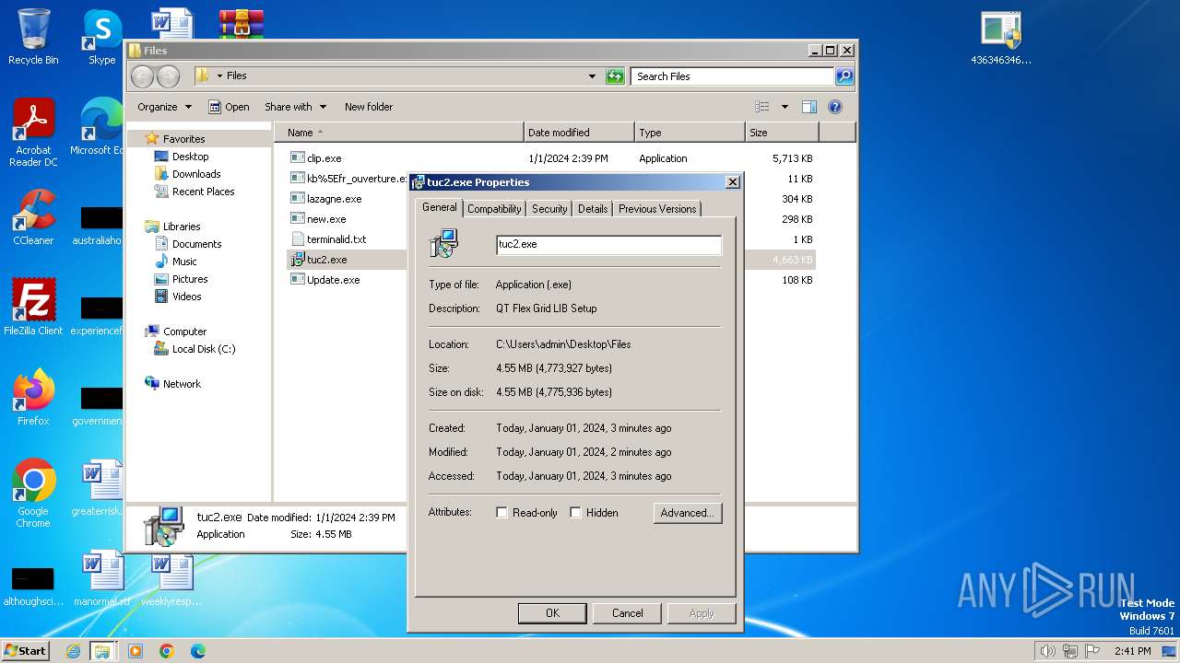Switch to the Details tab

click(x=593, y=209)
